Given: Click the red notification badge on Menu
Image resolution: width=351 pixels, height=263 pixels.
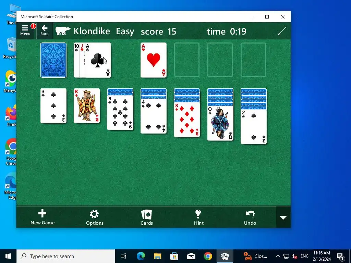Looking at the screenshot, I should click(33, 26).
